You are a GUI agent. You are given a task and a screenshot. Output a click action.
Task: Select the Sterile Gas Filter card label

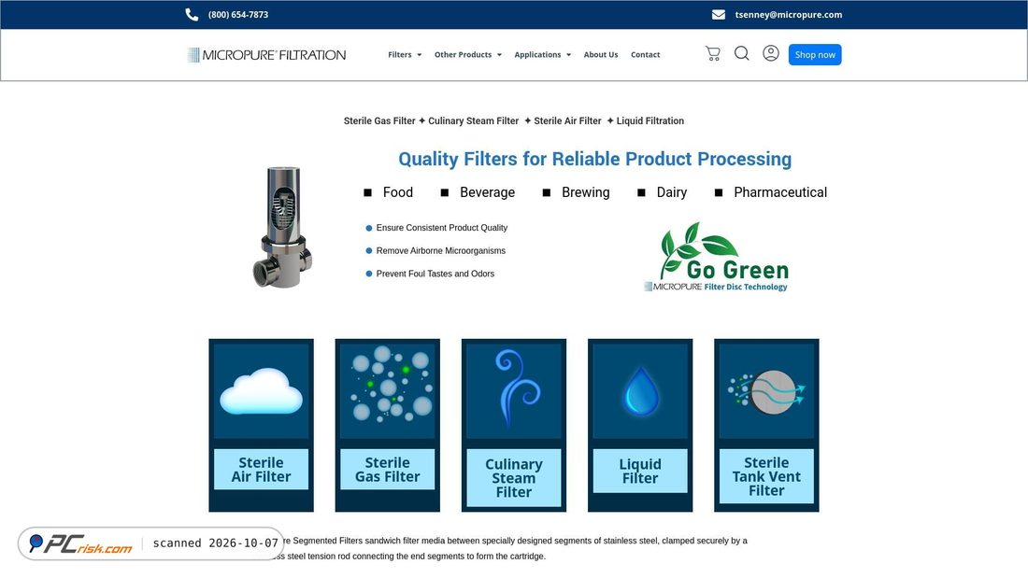[x=388, y=469]
